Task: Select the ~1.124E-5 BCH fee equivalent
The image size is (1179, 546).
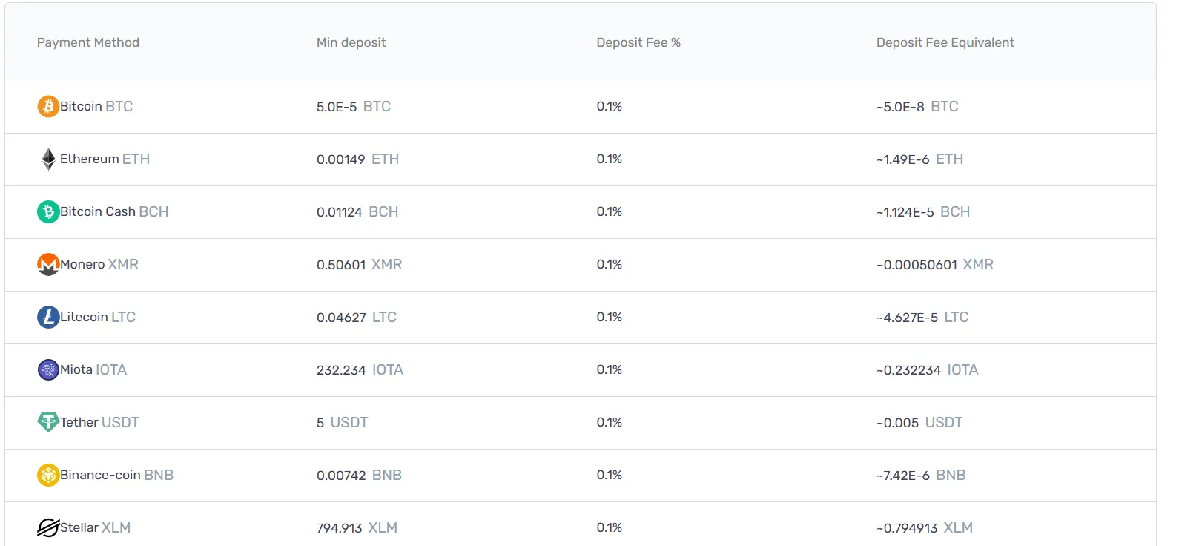Action: [923, 211]
